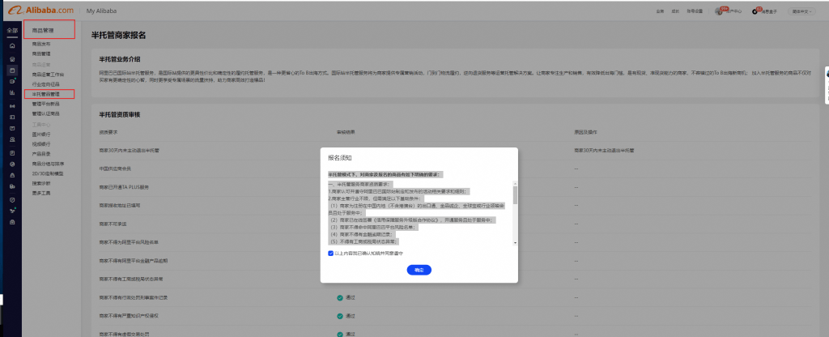The image size is (829, 337).
Task: Click the person icon in the sidebar
Action: click(11, 140)
